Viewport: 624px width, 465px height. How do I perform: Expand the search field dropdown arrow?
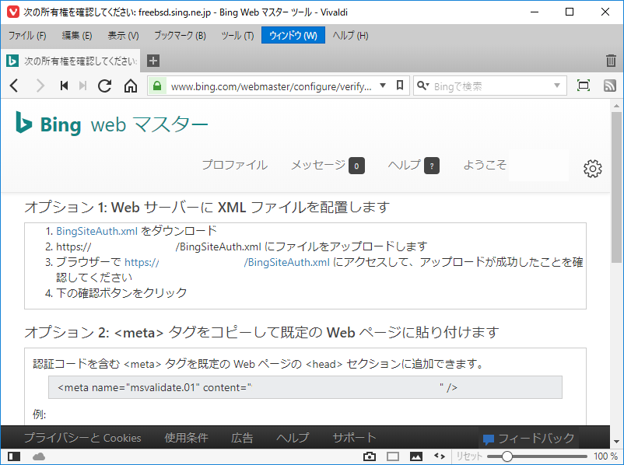[x=557, y=86]
